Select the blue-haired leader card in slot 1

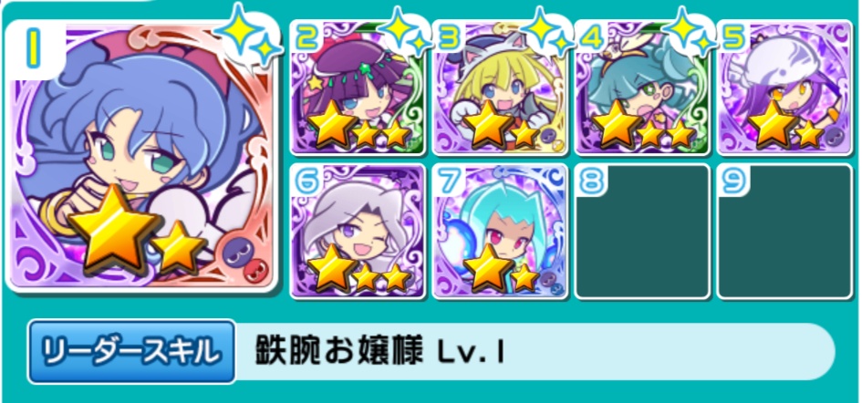pos(141,156)
